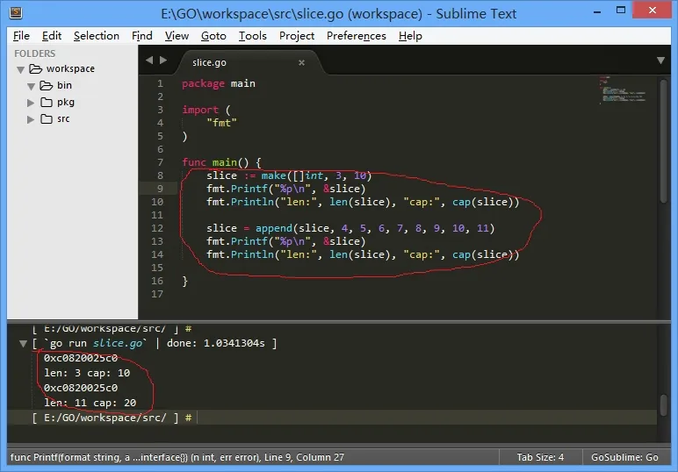Open the Help menu
The image size is (678, 472).
[410, 36]
